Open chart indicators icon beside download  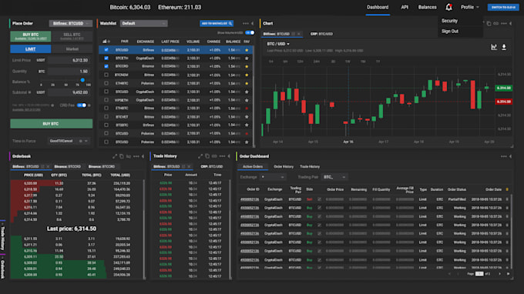point(494,48)
